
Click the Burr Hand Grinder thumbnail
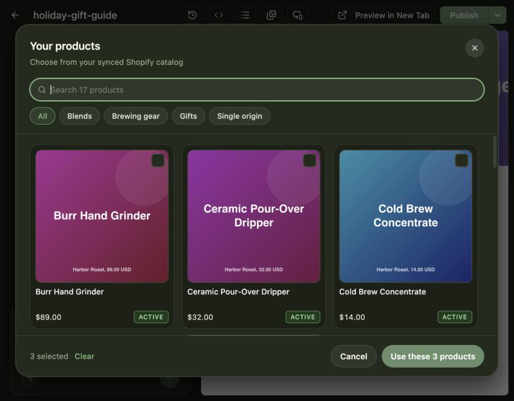[102, 216]
